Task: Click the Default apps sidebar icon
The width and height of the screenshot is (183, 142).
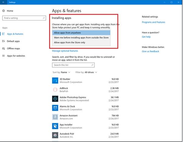Action: pyautogui.click(x=4, y=41)
